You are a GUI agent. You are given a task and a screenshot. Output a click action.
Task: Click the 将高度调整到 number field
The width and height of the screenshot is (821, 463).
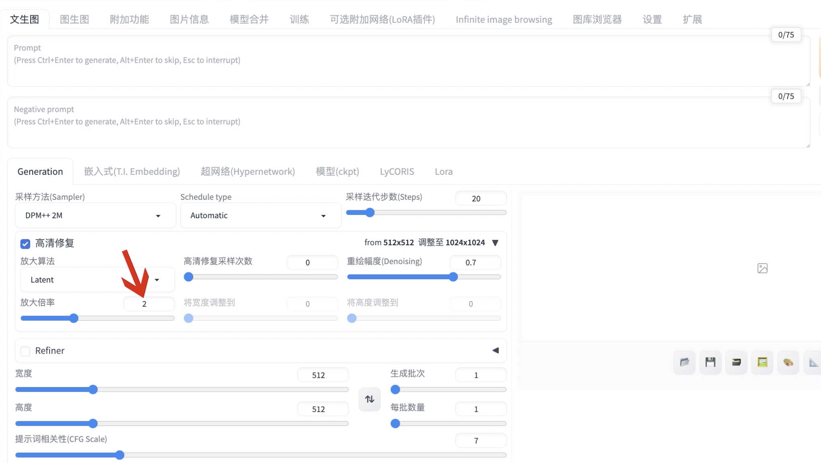pyautogui.click(x=475, y=304)
